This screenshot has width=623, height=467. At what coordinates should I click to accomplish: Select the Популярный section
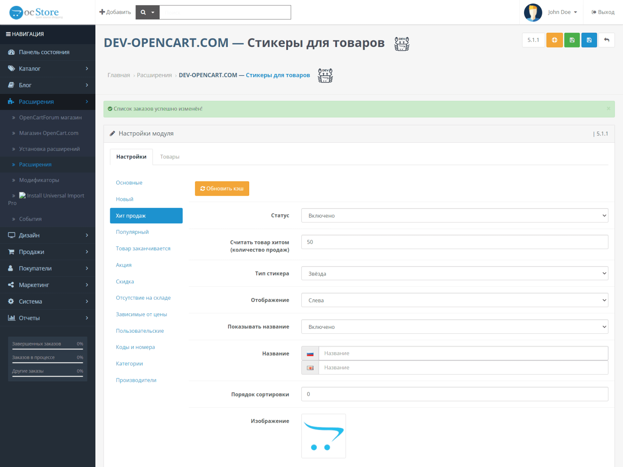[x=146, y=232]
